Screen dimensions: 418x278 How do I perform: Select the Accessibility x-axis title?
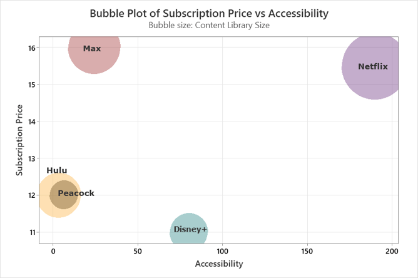[219, 264]
